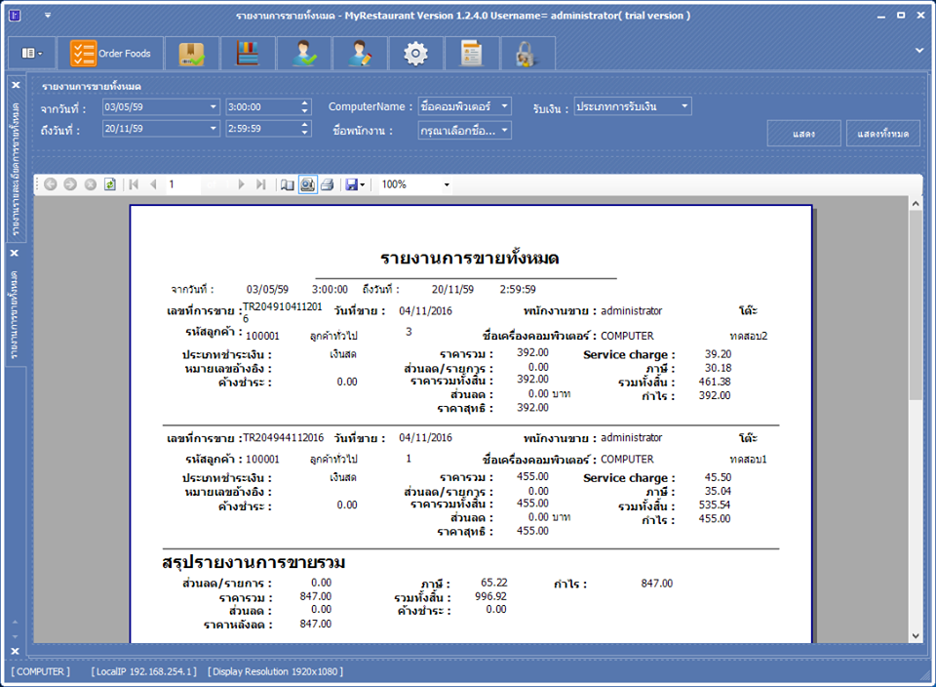
Task: Go to first page of report
Action: click(134, 184)
